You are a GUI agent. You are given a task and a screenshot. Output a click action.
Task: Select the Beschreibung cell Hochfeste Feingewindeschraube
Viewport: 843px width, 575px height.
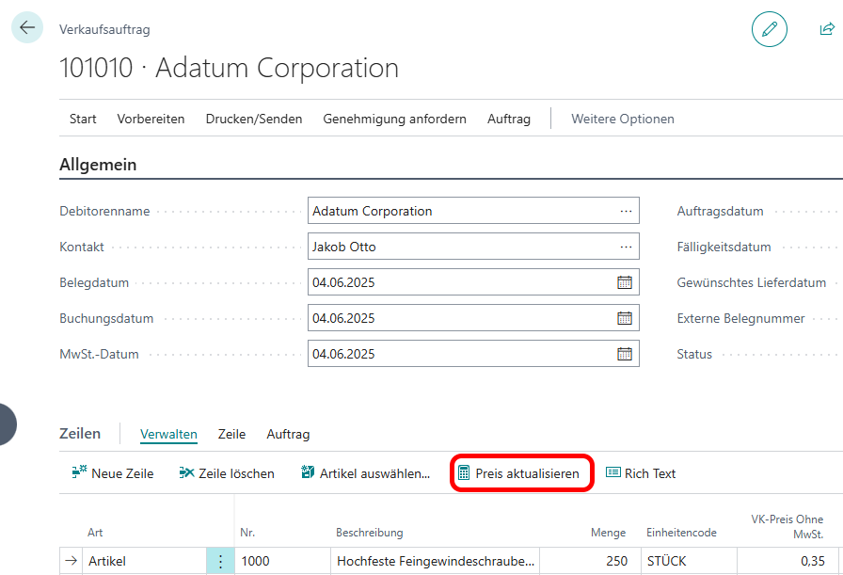[x=436, y=561]
